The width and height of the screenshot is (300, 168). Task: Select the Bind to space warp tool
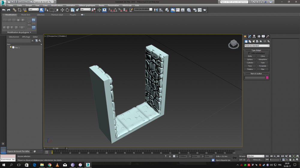tap(25, 10)
